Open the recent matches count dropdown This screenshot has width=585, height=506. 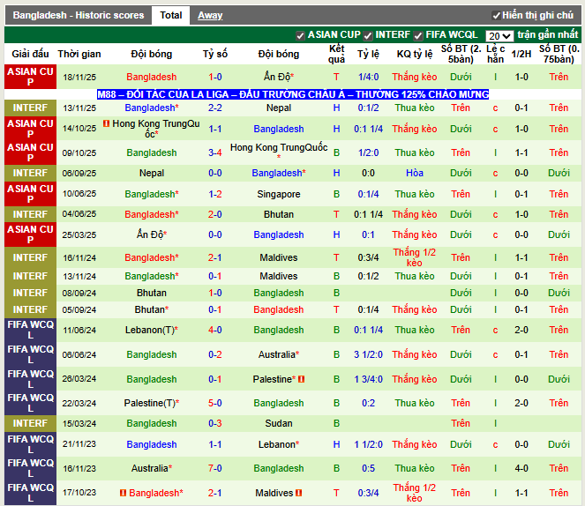point(499,36)
